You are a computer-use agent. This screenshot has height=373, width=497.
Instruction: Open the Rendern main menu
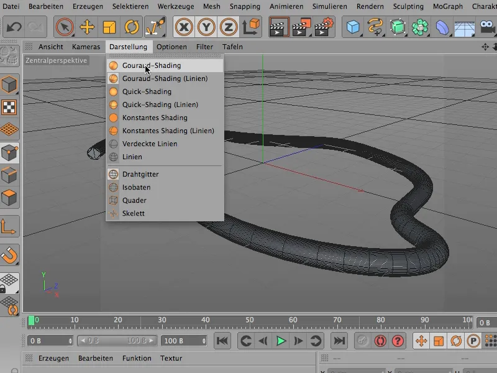point(370,6)
